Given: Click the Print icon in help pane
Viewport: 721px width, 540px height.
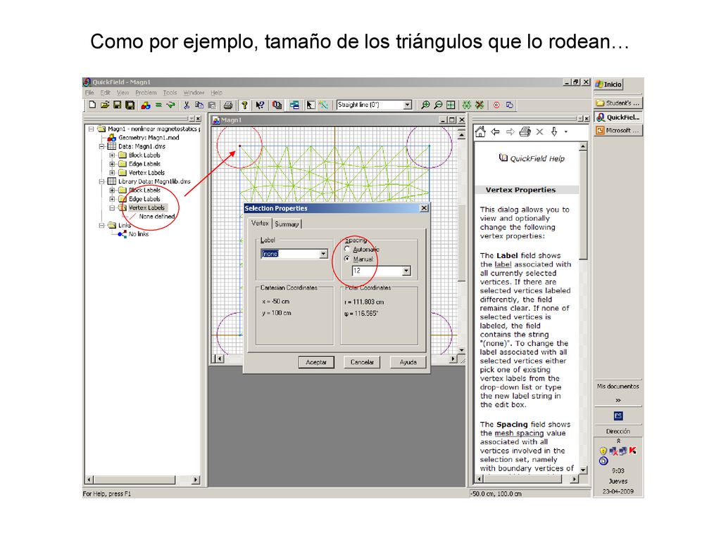Looking at the screenshot, I should coord(525,131).
